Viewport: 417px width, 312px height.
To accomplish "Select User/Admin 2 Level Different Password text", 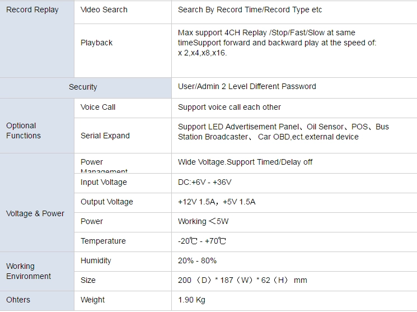I will point(247,86).
